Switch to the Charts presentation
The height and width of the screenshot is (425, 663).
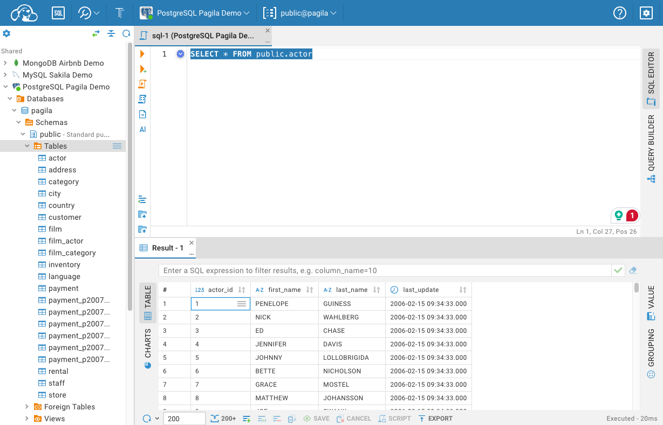pos(148,348)
